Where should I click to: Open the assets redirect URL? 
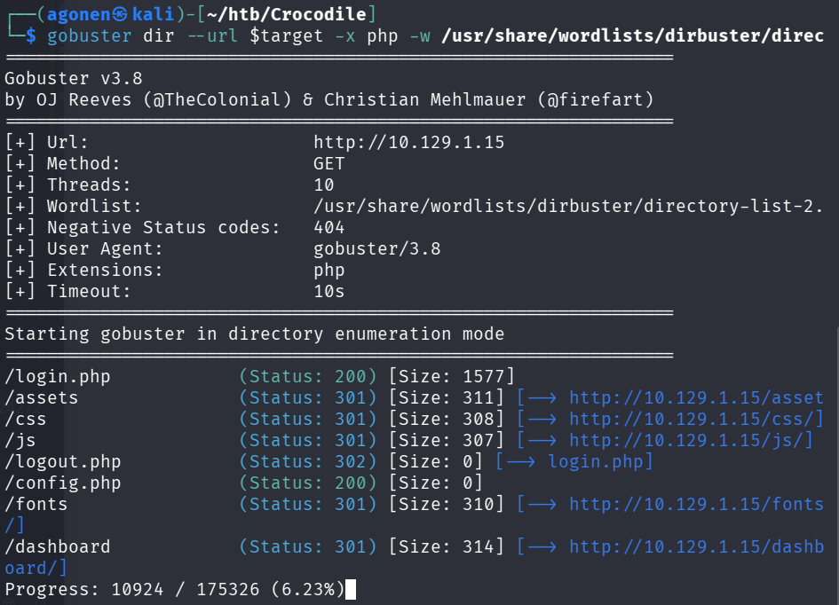pyautogui.click(x=696, y=397)
